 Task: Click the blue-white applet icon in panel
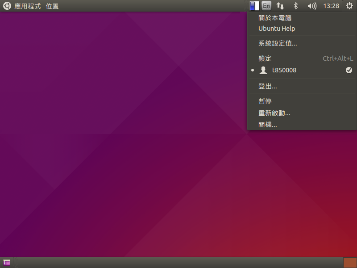coord(254,6)
